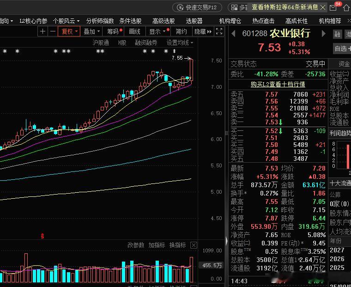The width and height of the screenshot is (351, 287).
Task: Open 高成长性 menu
Action: point(297,21)
